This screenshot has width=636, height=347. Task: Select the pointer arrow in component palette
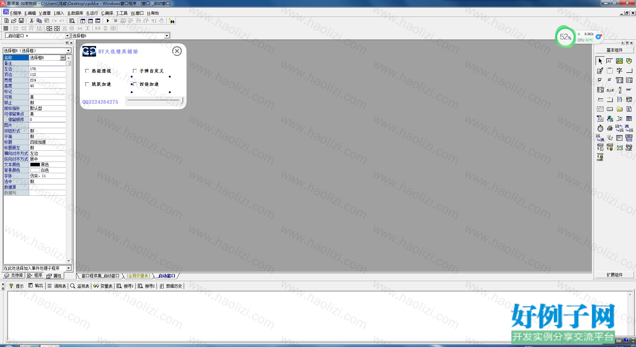600,61
